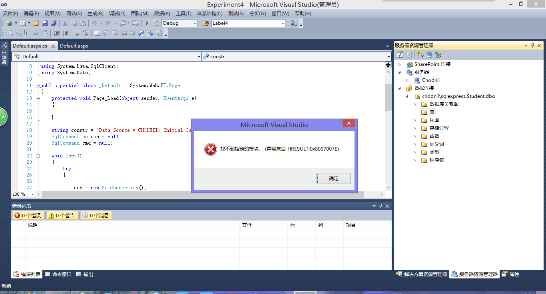Open the 编辑(E) menu
Screen dimensions: 546x294
[x=31, y=13]
